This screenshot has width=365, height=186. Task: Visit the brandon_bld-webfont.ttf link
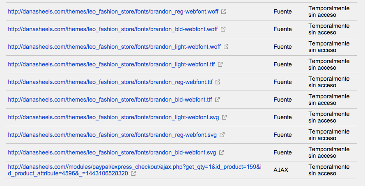click(x=110, y=100)
